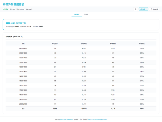Select the 10:00-11:00 time slot cell
162x122 pixels.
[x=23, y=58]
